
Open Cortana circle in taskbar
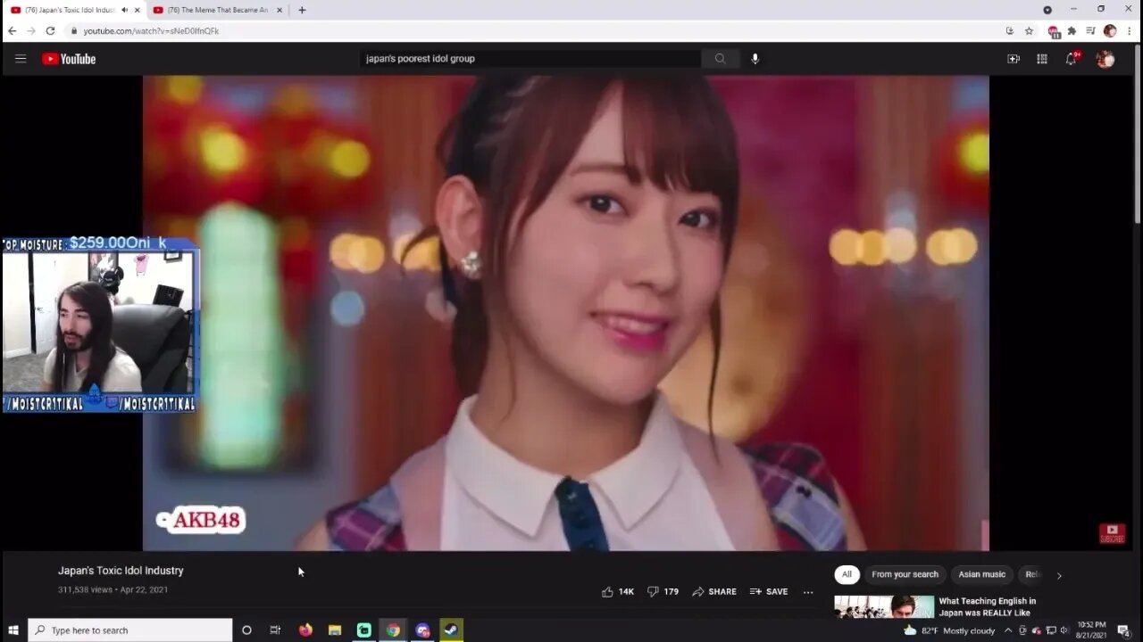click(246, 630)
